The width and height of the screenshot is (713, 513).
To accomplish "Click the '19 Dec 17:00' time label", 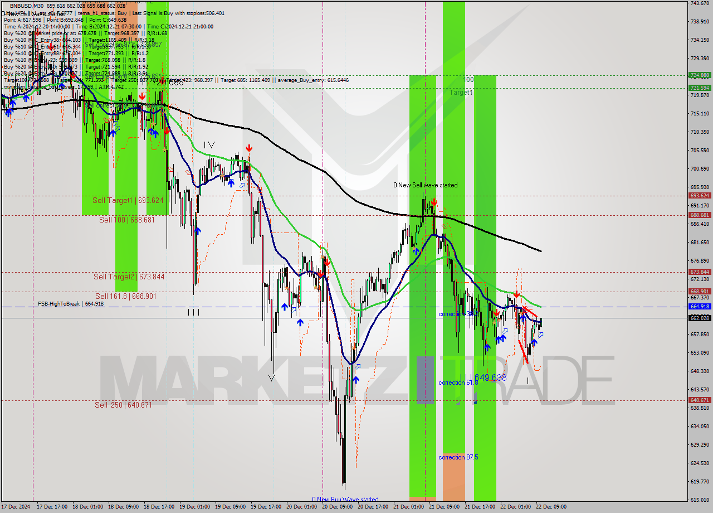I will point(267,507).
